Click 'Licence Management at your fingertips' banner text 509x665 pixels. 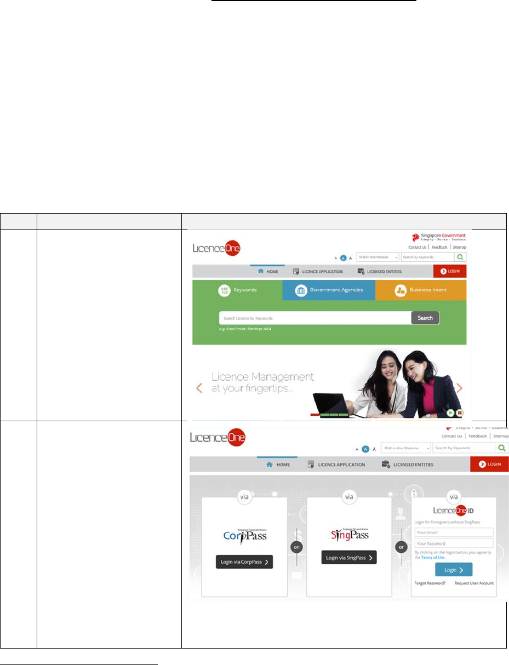click(x=262, y=383)
